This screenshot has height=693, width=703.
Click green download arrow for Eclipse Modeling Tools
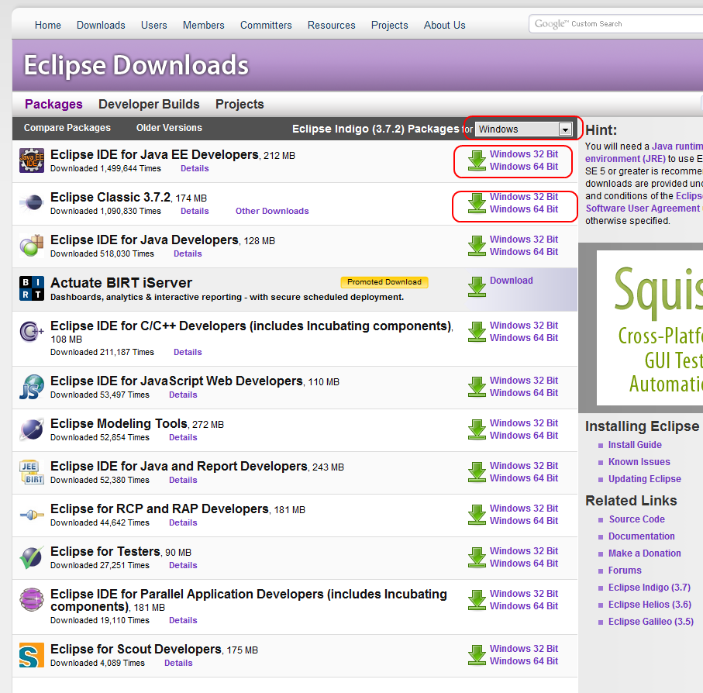pyautogui.click(x=477, y=429)
